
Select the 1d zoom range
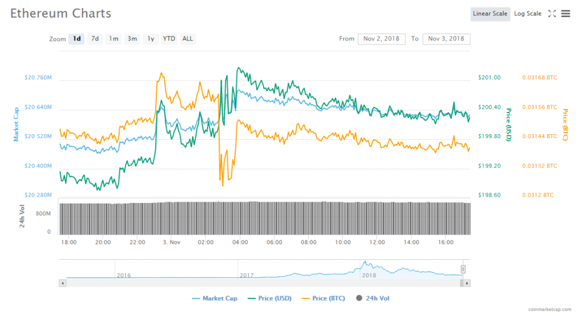click(76, 39)
